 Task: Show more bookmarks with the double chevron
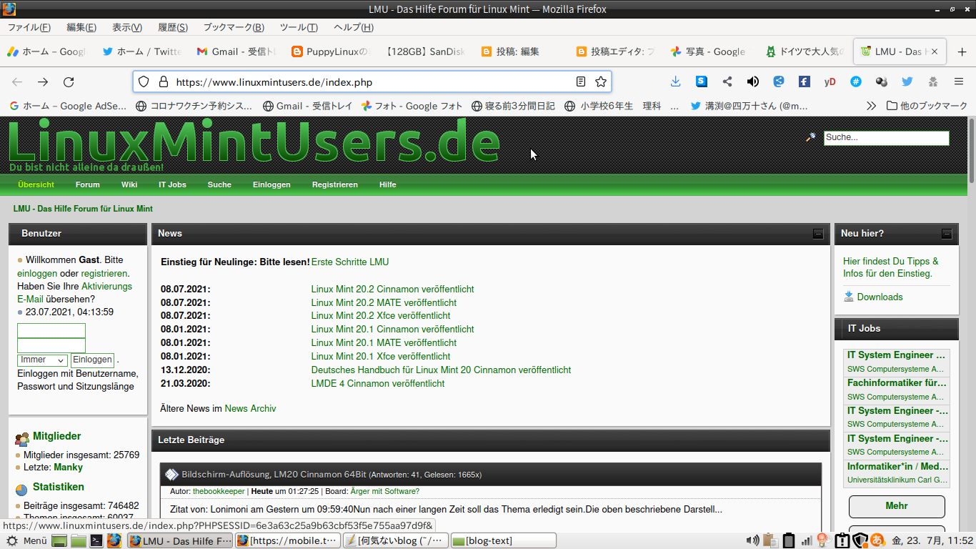point(871,106)
